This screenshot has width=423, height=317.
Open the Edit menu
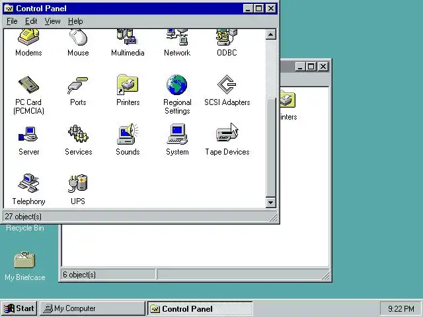pos(31,21)
